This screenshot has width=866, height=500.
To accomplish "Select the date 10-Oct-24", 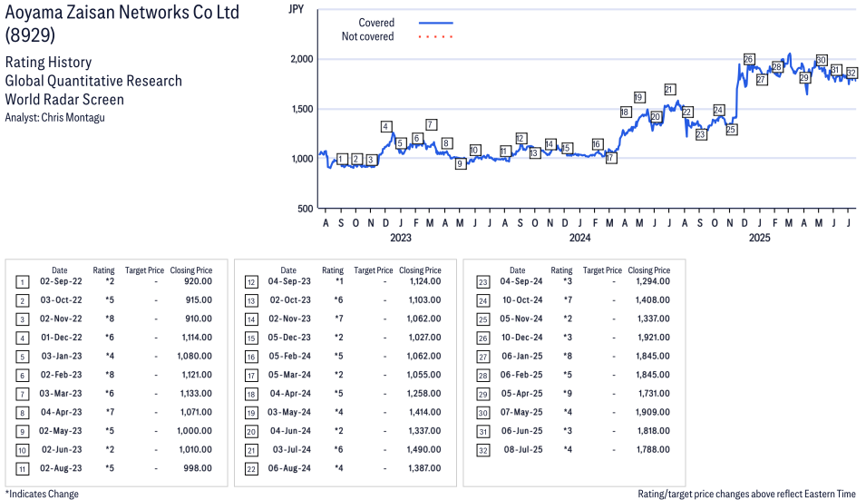I will tap(522, 300).
